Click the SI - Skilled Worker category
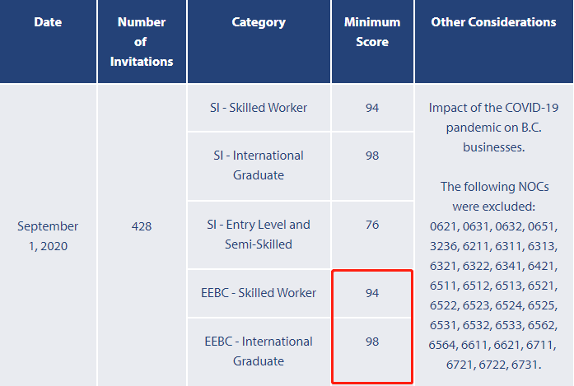Viewport: 574px width, 386px height. coord(259,108)
